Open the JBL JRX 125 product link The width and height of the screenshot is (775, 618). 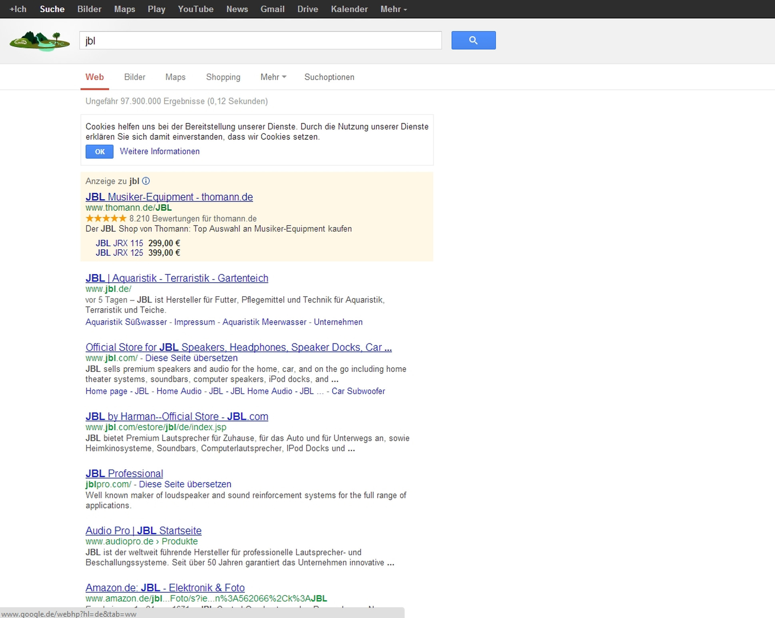pyautogui.click(x=119, y=253)
